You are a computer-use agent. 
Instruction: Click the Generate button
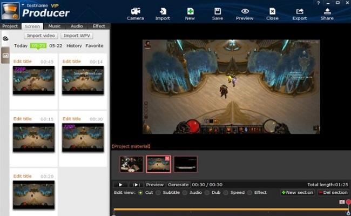(178, 185)
